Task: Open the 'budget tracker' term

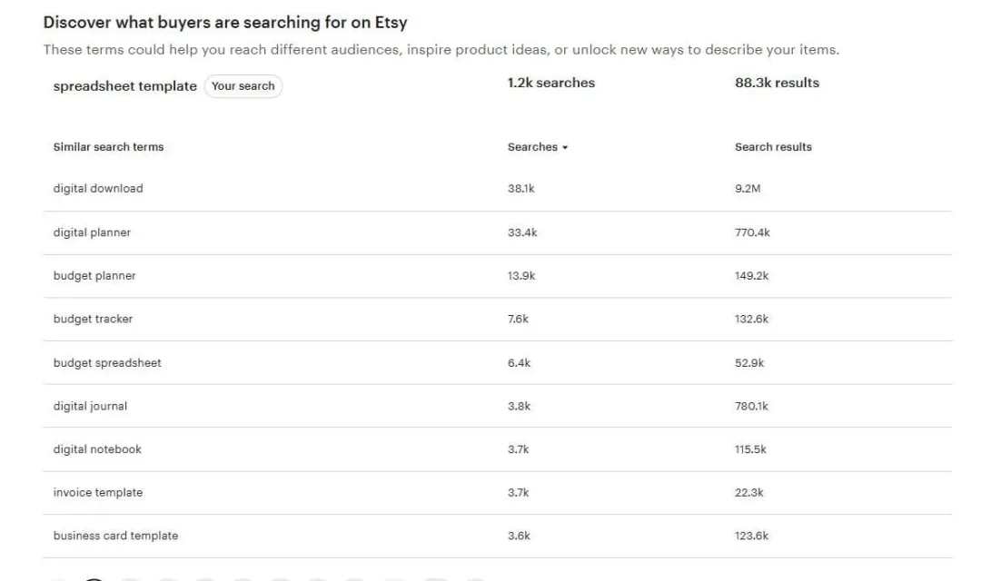Action: click(94, 319)
